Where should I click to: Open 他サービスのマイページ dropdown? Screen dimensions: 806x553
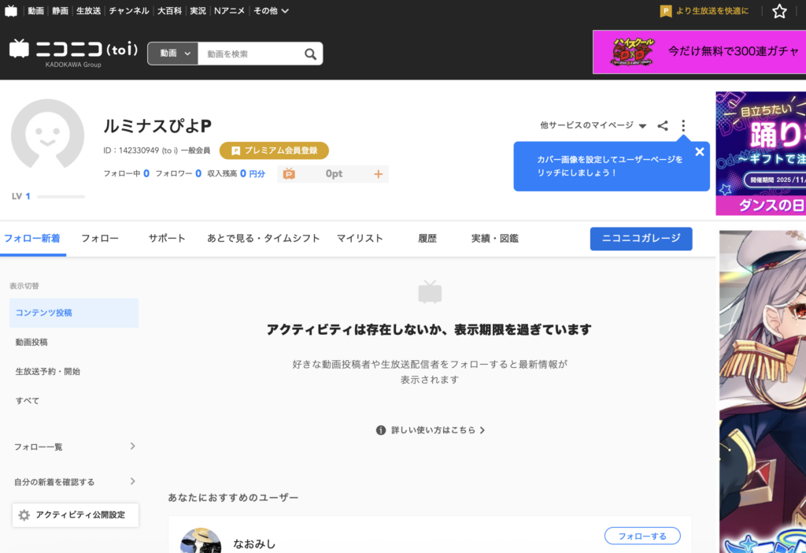[593, 125]
